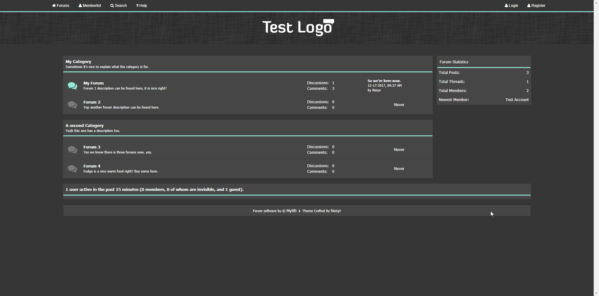The image size is (599, 296).
Task: Open the Search page
Action: 119,6
